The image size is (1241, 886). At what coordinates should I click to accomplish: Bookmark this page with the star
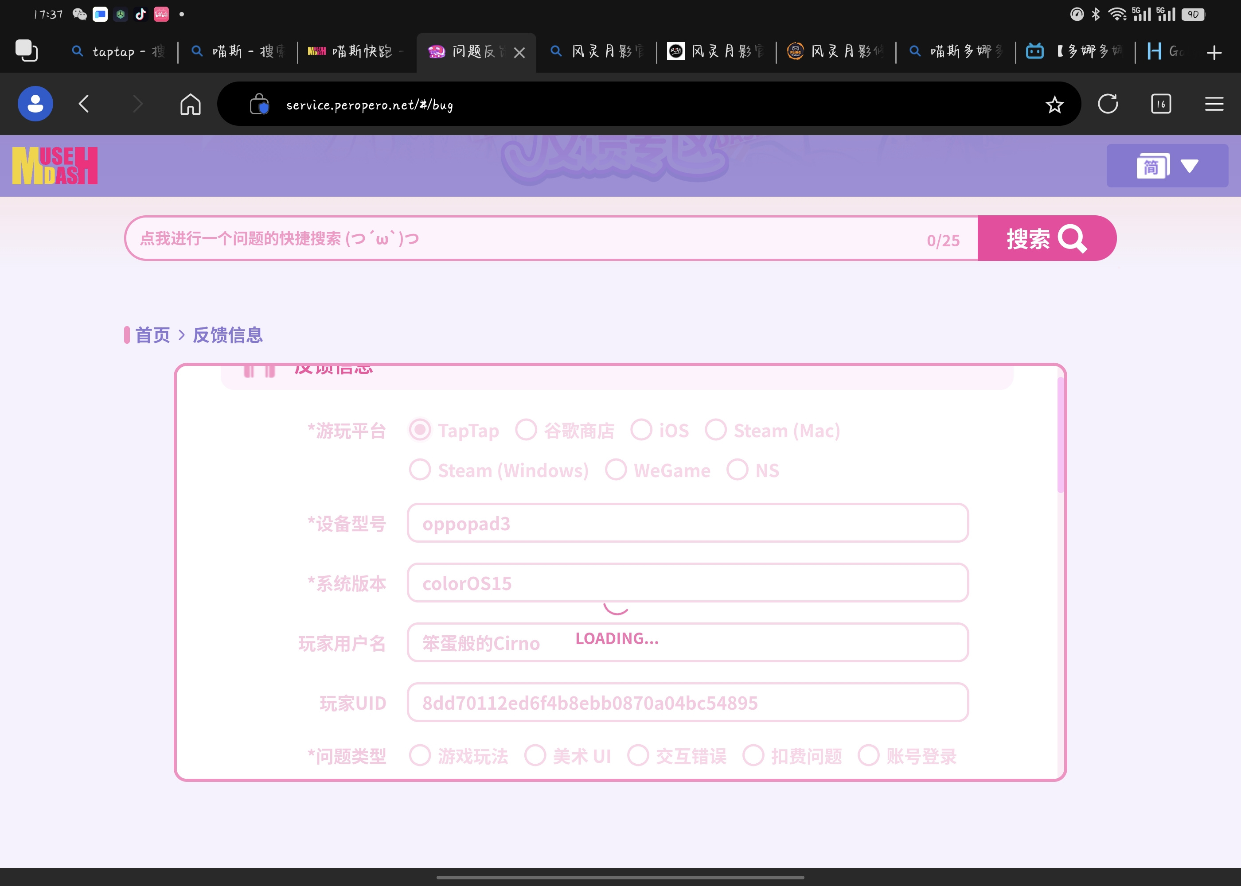(1054, 104)
